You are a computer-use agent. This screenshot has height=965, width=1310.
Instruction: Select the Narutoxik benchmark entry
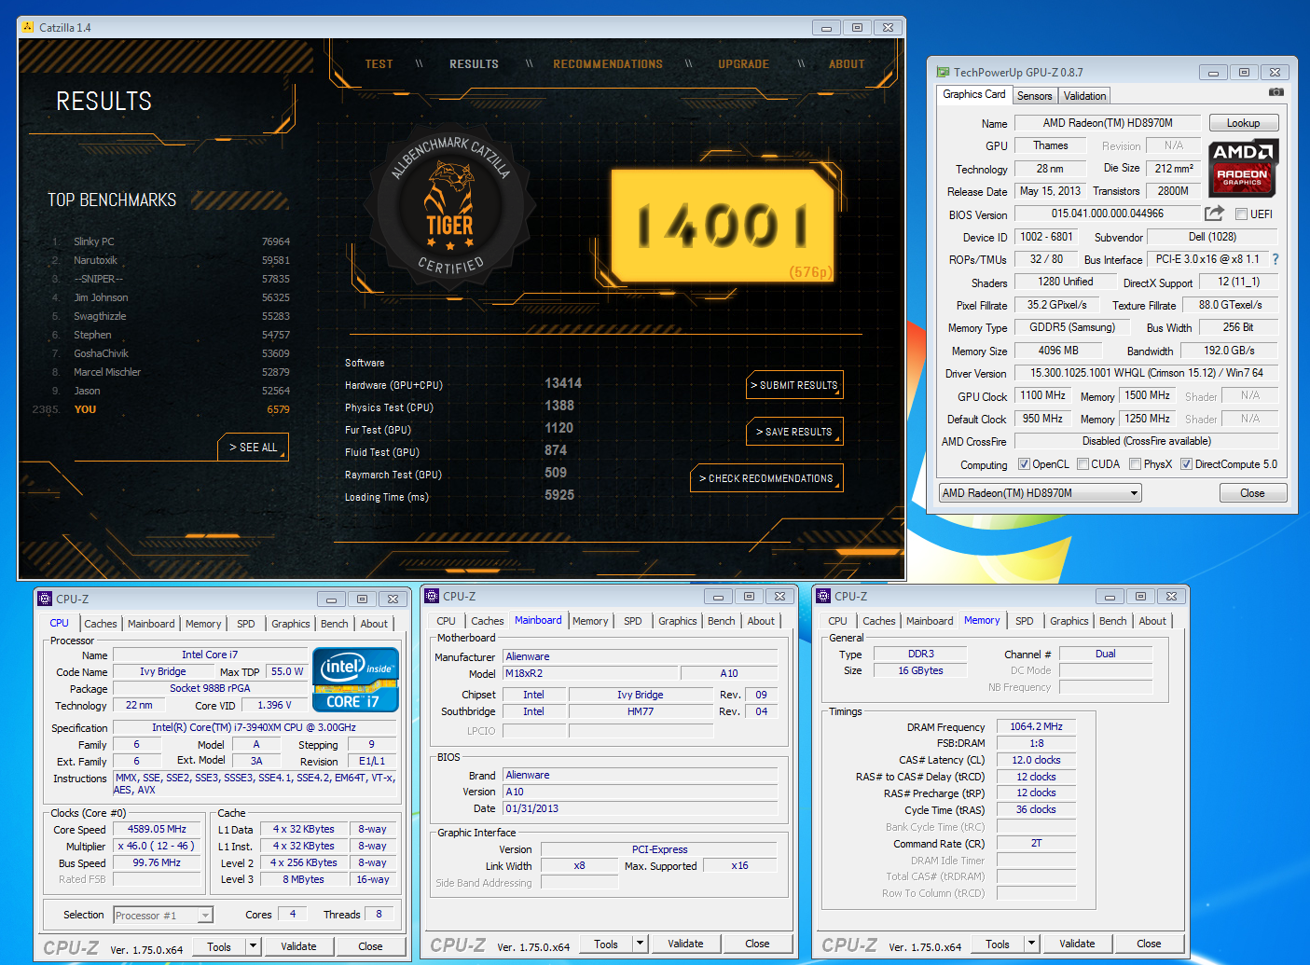coord(172,260)
